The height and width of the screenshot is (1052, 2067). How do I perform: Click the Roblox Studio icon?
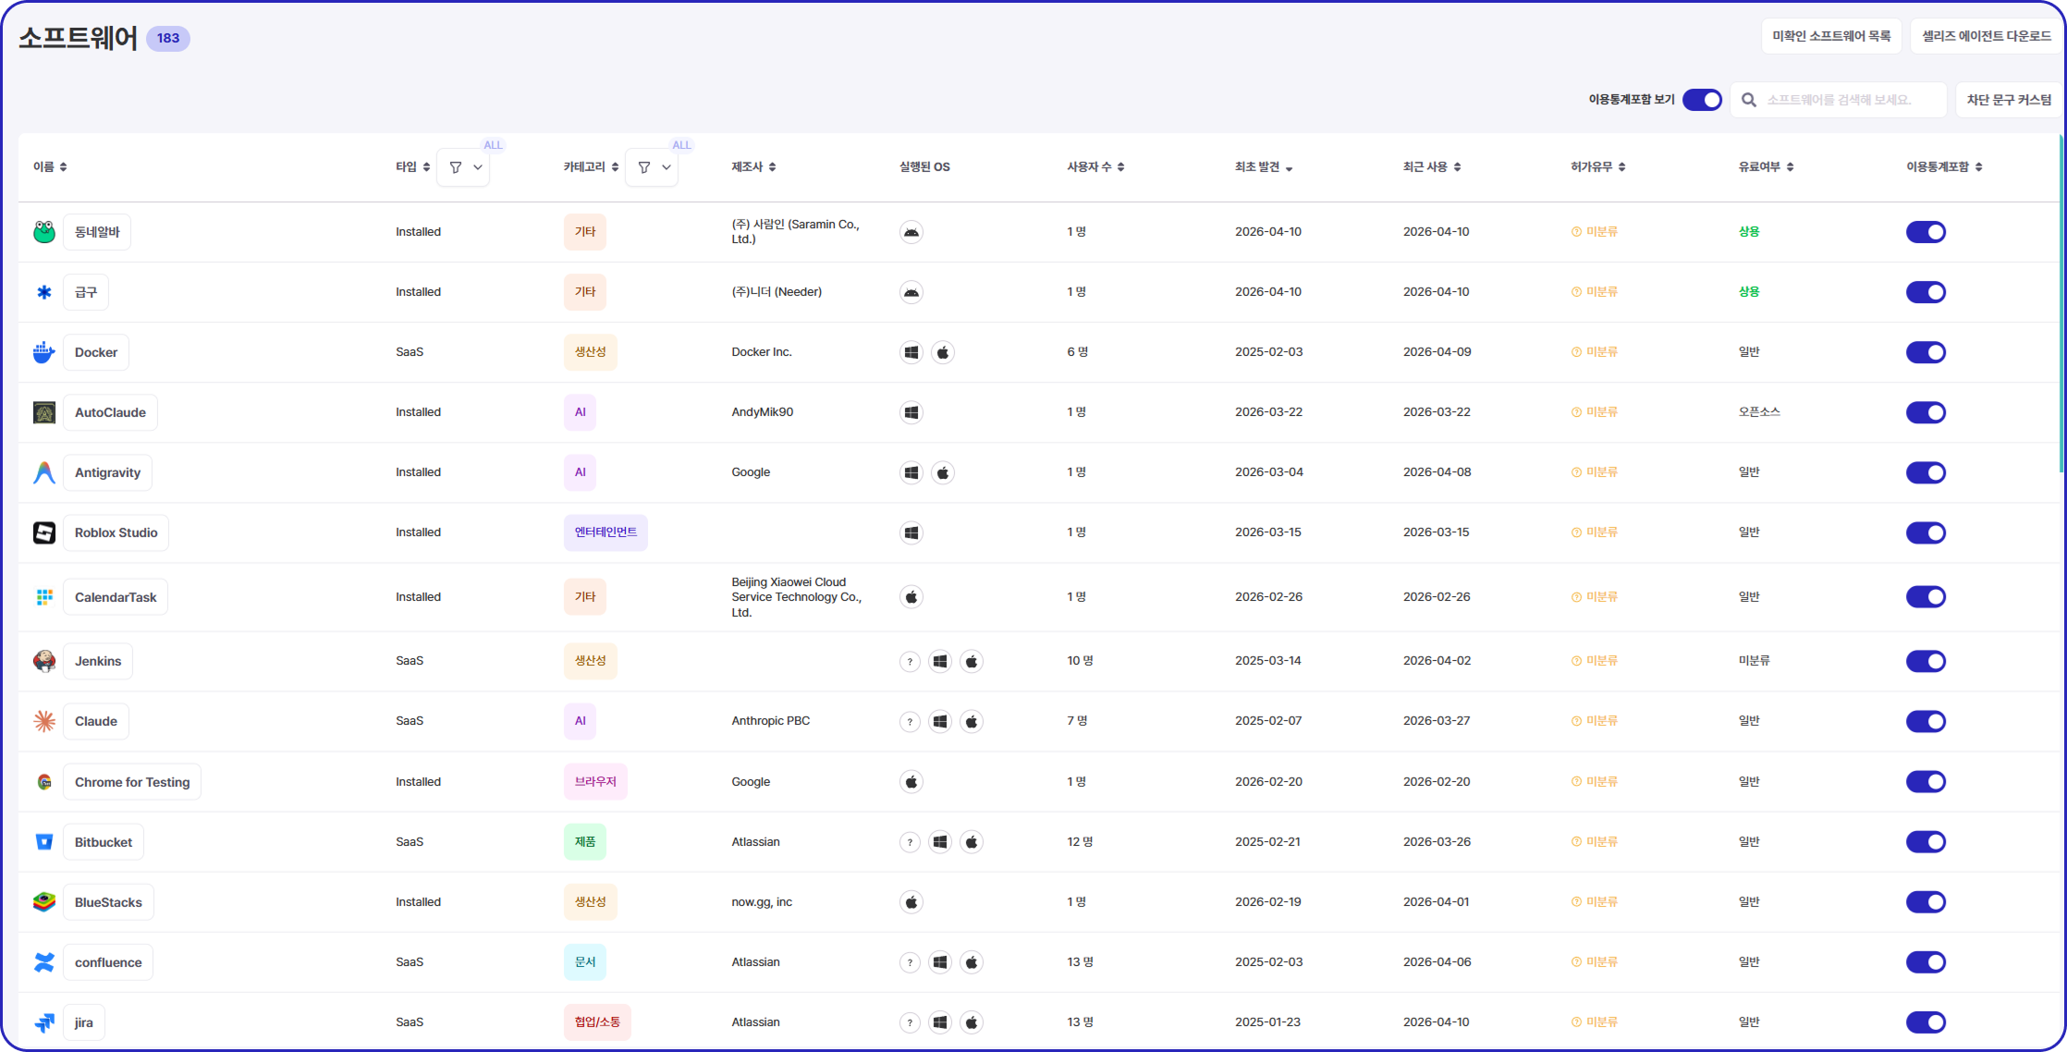coord(43,532)
